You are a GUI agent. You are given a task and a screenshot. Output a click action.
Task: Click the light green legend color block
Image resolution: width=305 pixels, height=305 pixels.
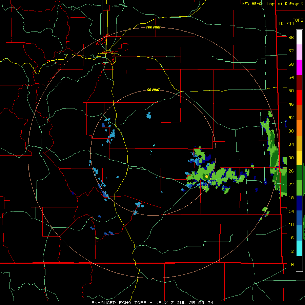click(x=299, y=188)
